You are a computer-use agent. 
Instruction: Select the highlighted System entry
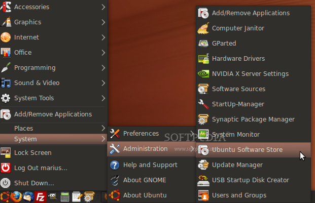53,139
